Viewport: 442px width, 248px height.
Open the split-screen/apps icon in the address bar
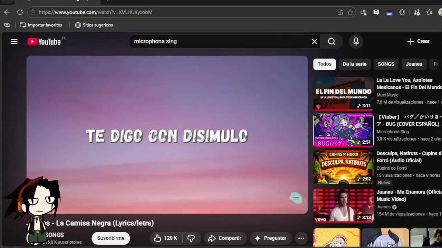tap(340, 12)
